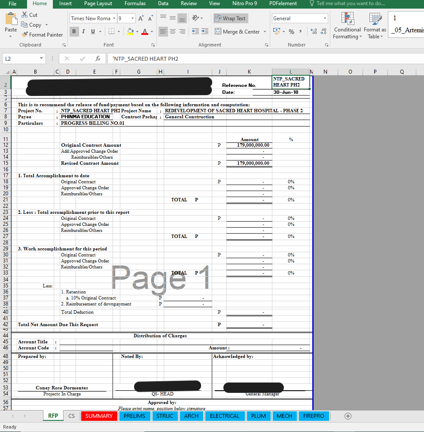Viewport: 424px width, 432px height.
Task: Toggle Italic formatting
Action: click(x=83, y=31)
